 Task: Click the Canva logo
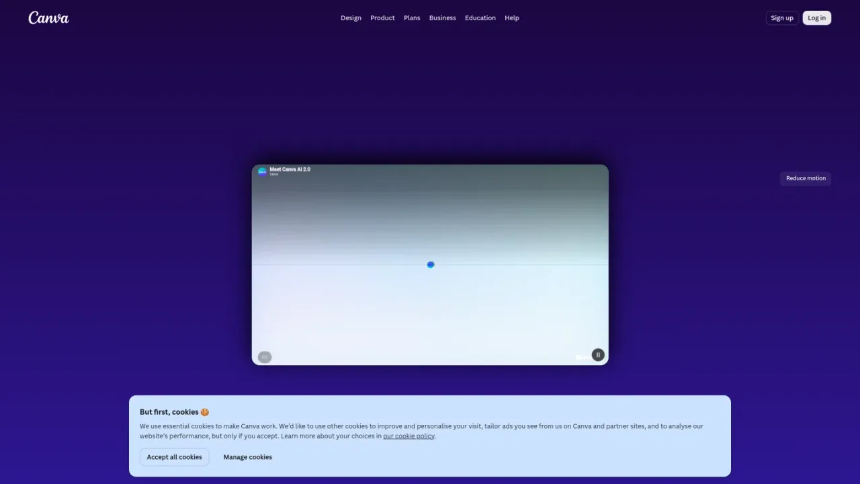coord(48,17)
